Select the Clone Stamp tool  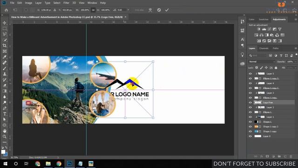pos(5,74)
